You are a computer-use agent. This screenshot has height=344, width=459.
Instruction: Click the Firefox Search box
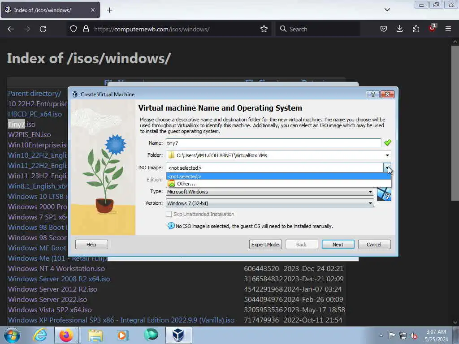[318, 29]
